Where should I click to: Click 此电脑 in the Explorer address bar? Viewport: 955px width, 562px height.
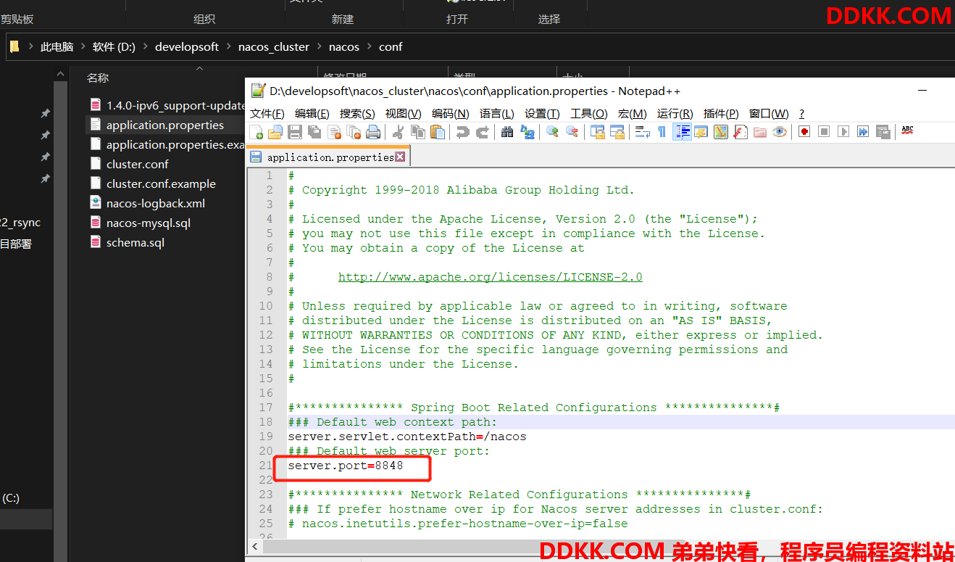(x=57, y=46)
